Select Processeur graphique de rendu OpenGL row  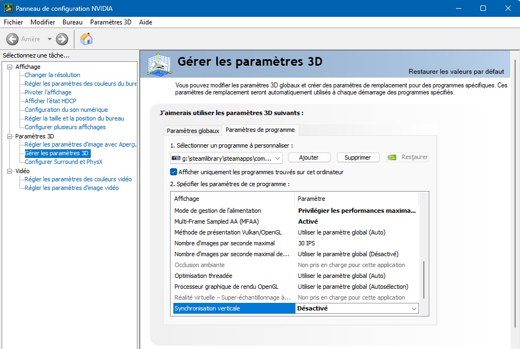[296, 287]
